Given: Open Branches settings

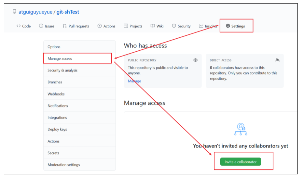Looking at the screenshot, I should click(x=80, y=82).
